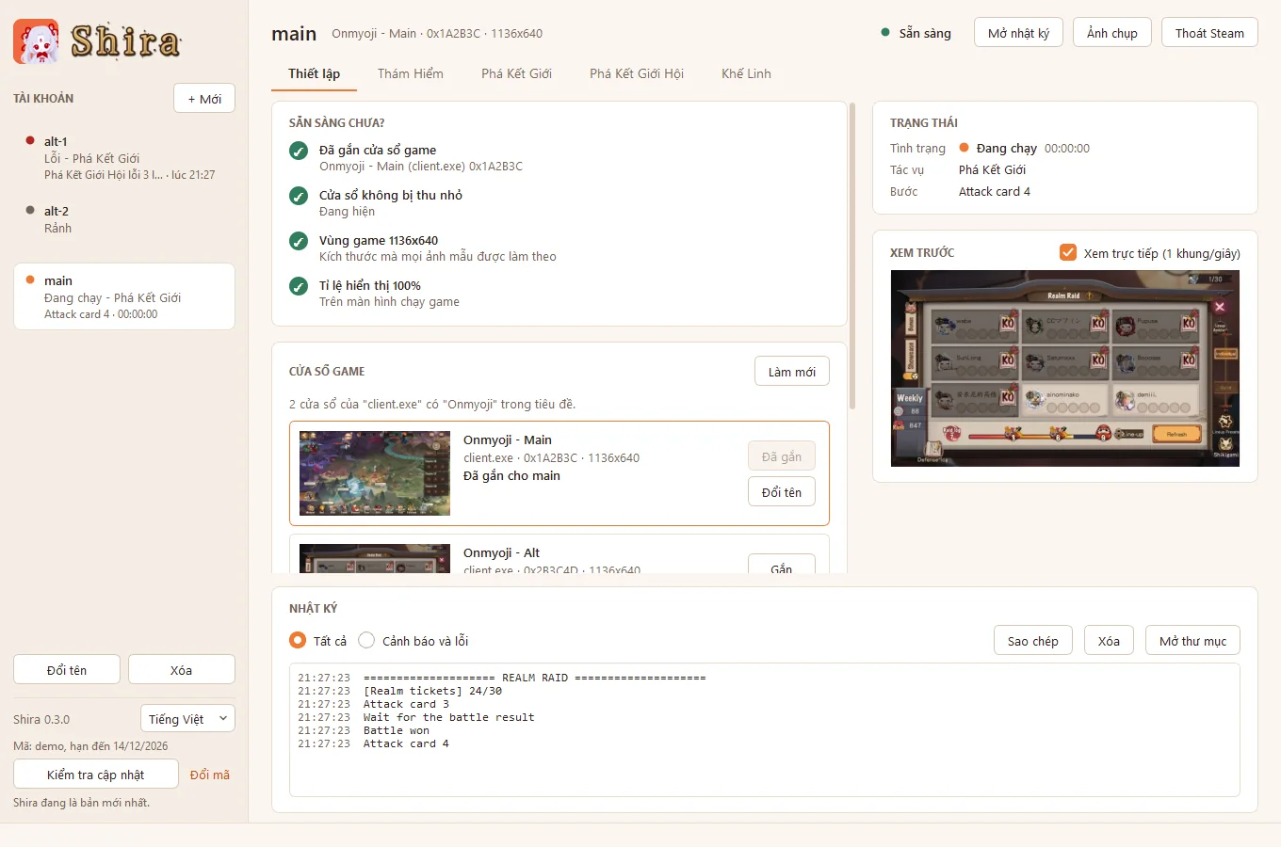Click the red status dot beside alt-1
This screenshot has height=847, width=1281.
(30, 141)
